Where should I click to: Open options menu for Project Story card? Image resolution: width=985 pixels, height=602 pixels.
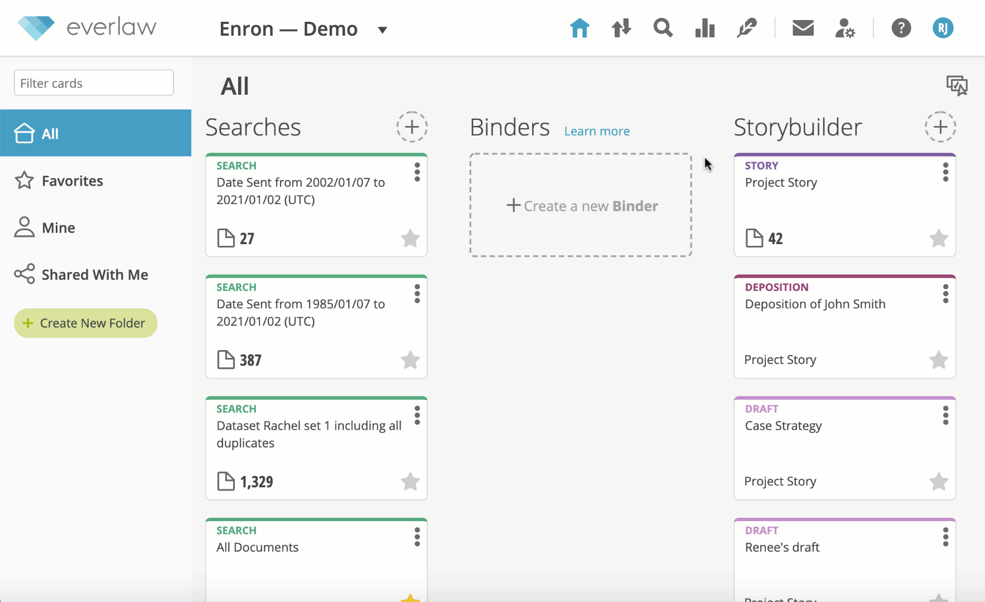945,172
